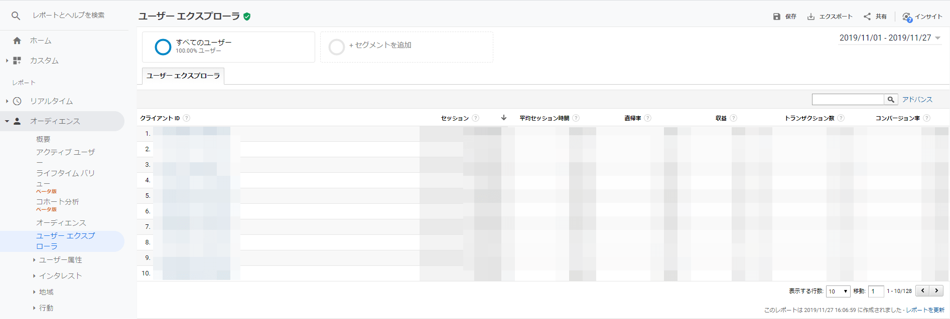This screenshot has width=950, height=319.
Task: Click the レポートを更新 link
Action: pos(925,310)
